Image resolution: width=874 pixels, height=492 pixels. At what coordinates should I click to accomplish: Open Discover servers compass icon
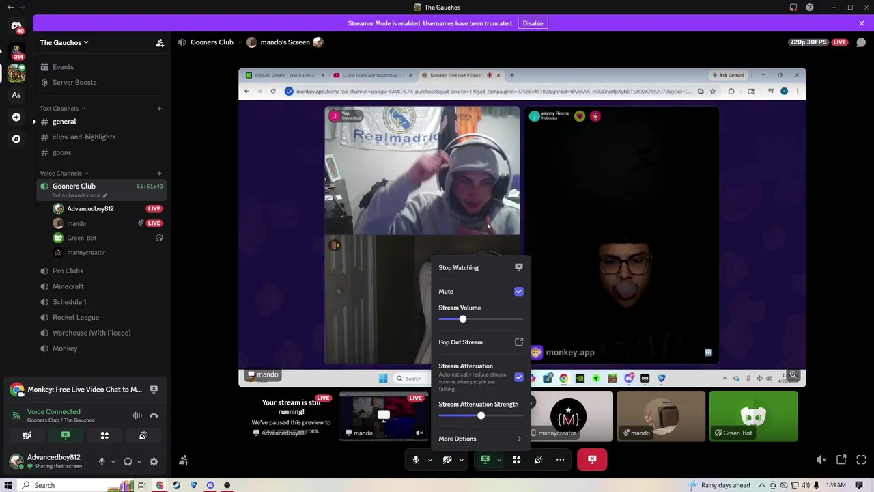(16, 139)
